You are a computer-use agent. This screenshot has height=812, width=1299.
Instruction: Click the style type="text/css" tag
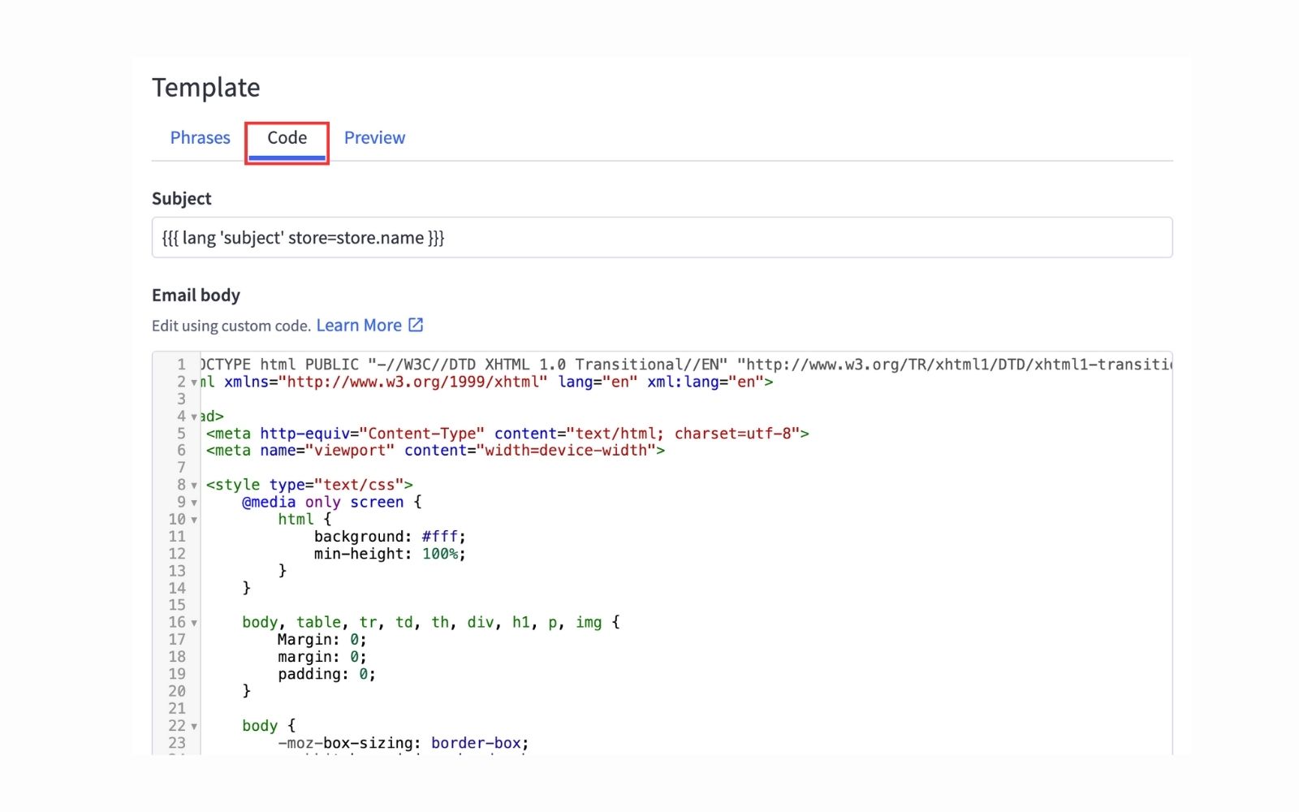309,486
